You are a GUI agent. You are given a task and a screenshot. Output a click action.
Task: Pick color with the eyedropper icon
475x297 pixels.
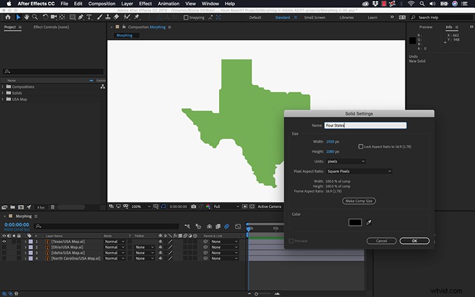(369, 222)
